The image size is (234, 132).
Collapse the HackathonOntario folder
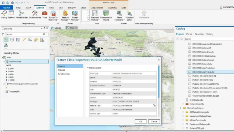(x=180, y=108)
